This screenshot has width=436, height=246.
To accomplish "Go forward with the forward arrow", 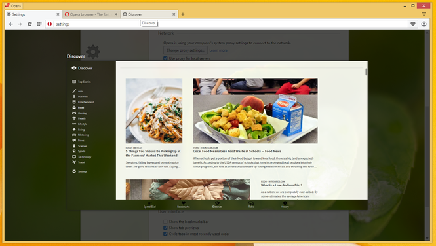I will [20, 24].
